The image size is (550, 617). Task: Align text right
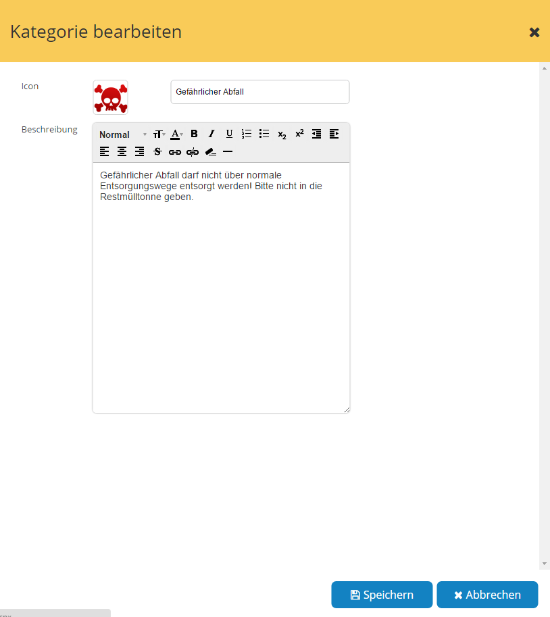(x=139, y=151)
